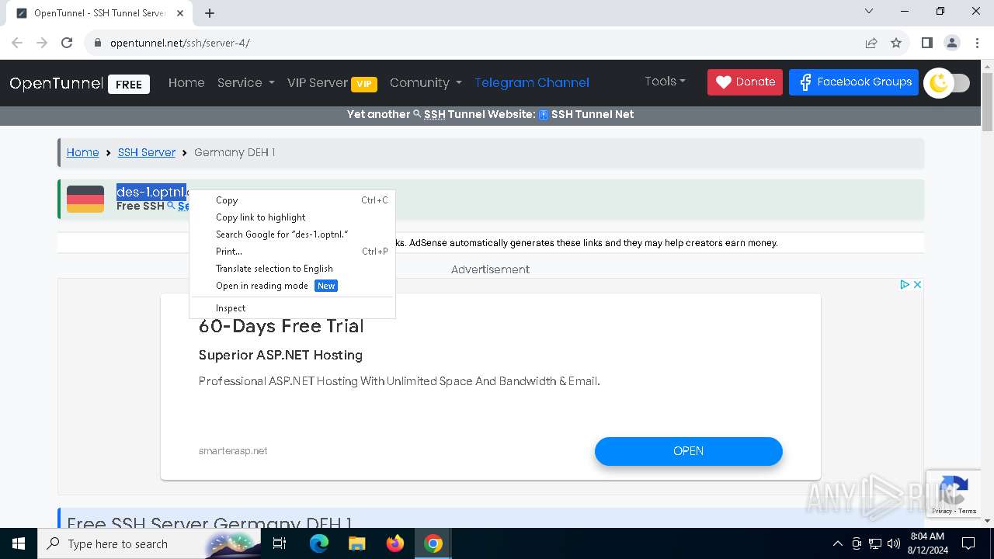Image resolution: width=994 pixels, height=559 pixels.
Task: Click the browser forward arrow
Action: pyautogui.click(x=42, y=43)
